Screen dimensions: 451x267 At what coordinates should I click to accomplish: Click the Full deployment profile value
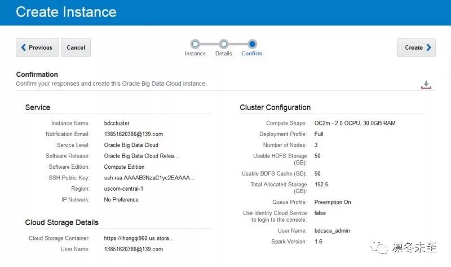(319, 134)
